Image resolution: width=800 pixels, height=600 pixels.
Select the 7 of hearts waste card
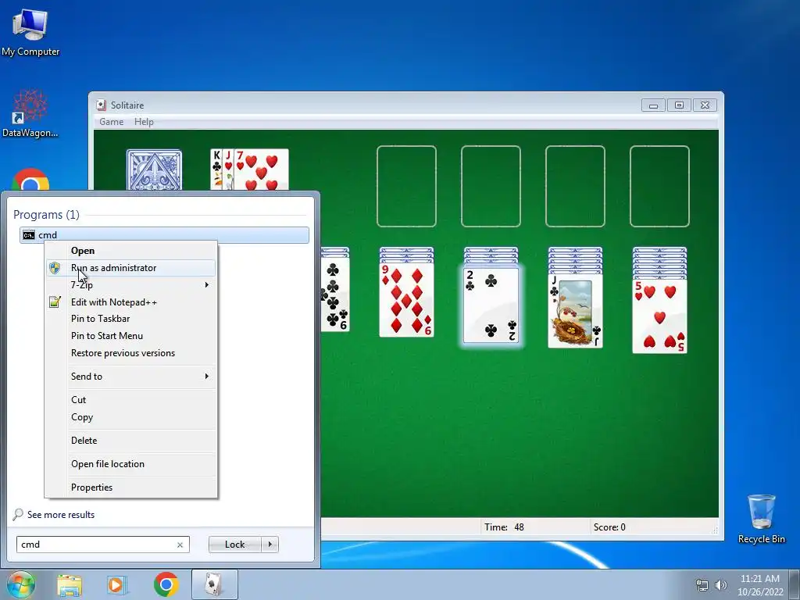(x=261, y=170)
